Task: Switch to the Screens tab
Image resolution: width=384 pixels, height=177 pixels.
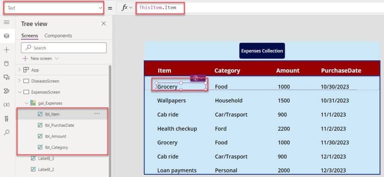Action: click(30, 36)
